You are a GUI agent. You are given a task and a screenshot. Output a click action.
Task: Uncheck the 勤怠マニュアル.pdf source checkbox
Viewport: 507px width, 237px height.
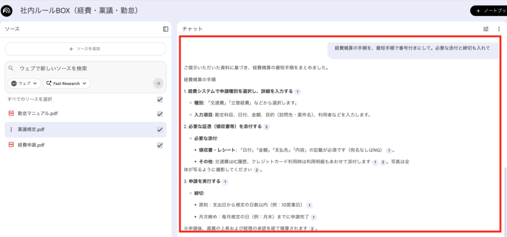point(159,114)
